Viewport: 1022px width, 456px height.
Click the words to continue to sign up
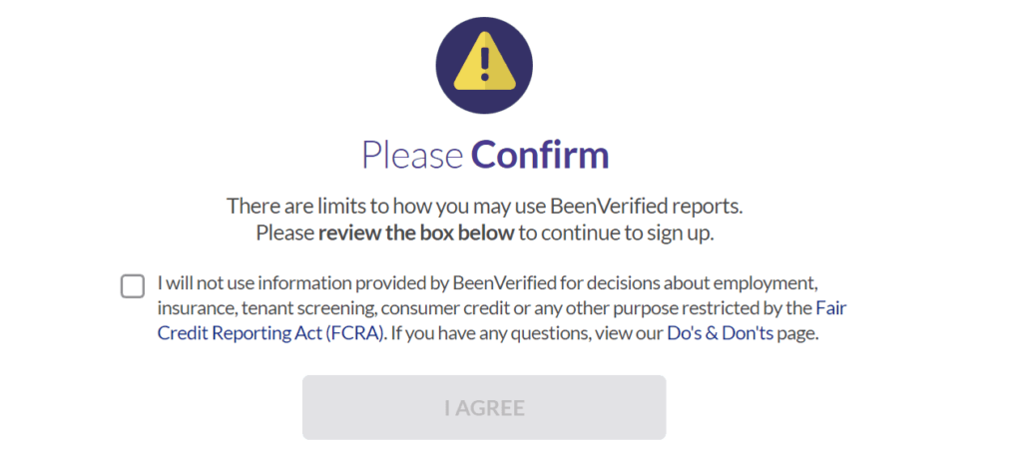617,233
